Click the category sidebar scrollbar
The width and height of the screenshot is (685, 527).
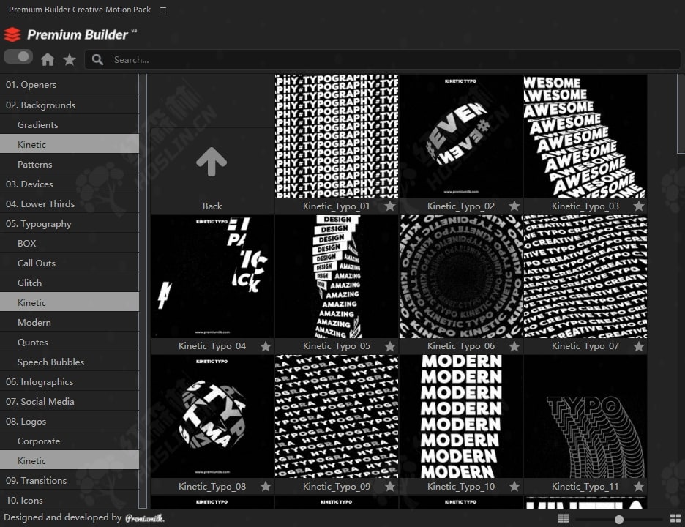coord(143,291)
